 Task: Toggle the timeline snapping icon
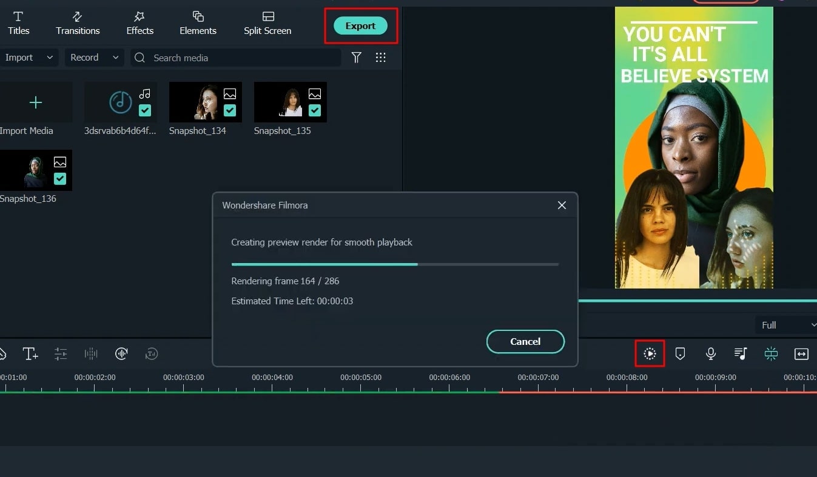[771, 354]
